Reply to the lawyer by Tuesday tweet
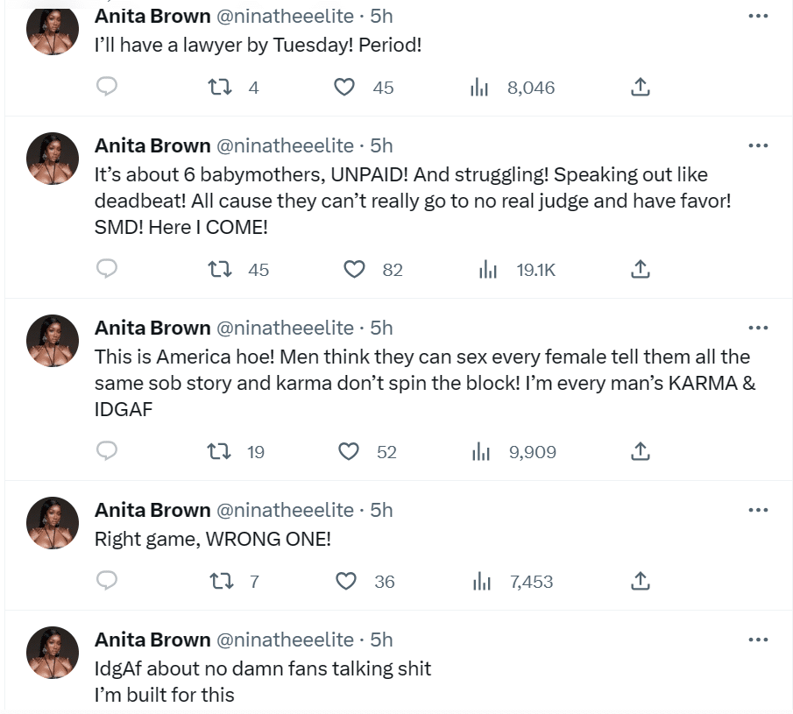This screenshot has height=714, width=793. point(107,87)
